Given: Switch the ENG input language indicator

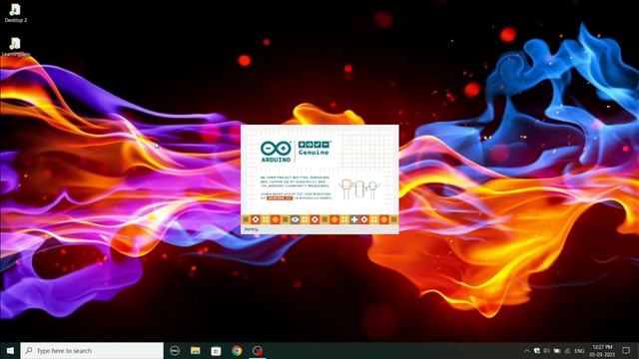Looking at the screenshot, I should tap(579, 350).
